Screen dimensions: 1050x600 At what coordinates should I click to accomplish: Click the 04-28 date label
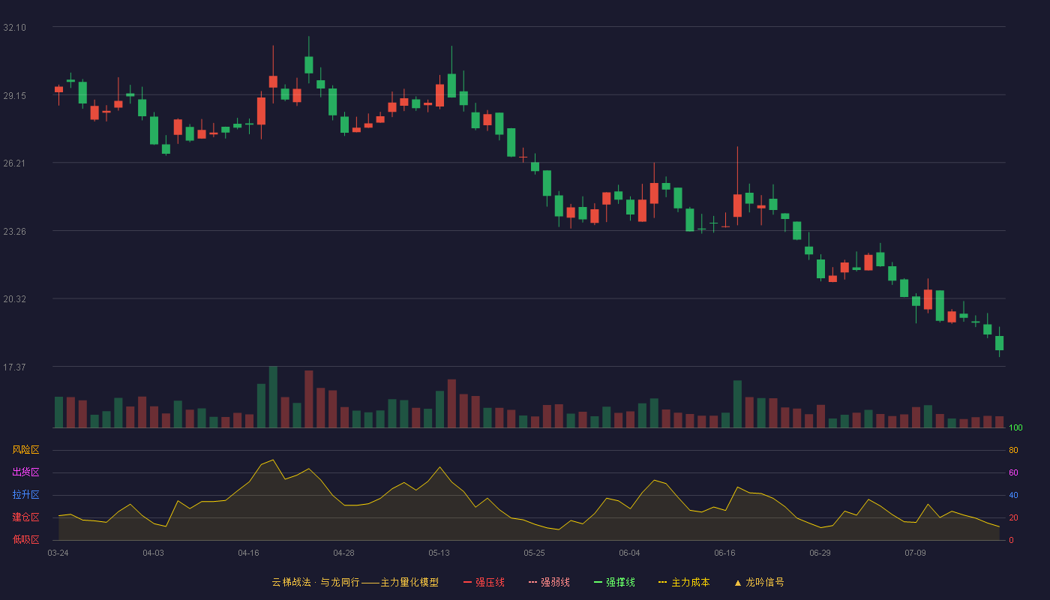tap(344, 553)
